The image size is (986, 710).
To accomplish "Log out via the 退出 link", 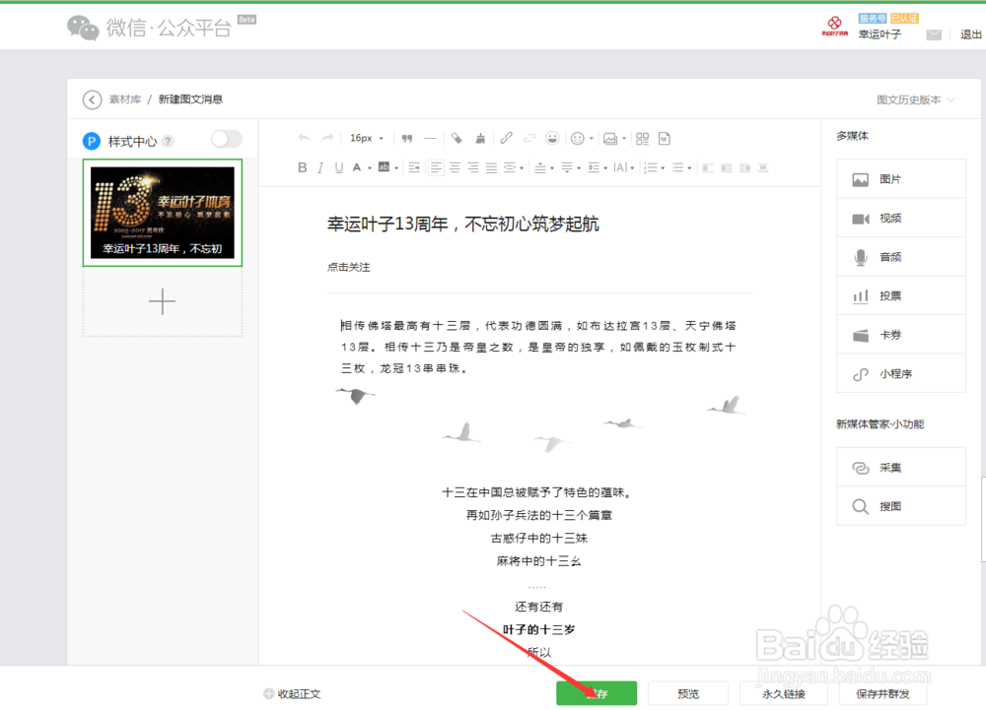I will click(969, 32).
